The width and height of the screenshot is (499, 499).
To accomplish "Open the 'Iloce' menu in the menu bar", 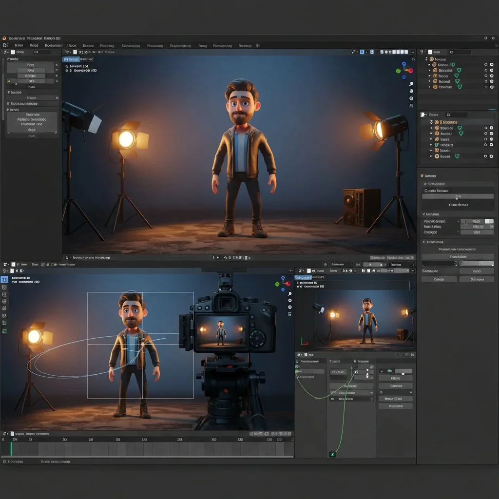I will coord(72,45).
